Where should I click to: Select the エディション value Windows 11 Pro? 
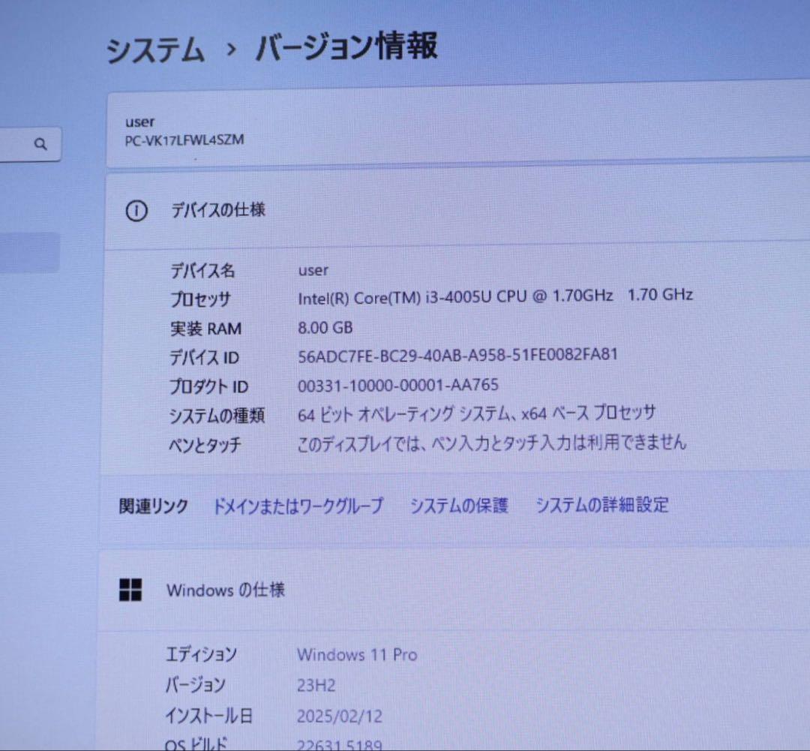[358, 655]
